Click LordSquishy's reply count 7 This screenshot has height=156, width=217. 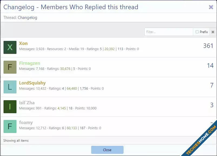[x=212, y=85]
